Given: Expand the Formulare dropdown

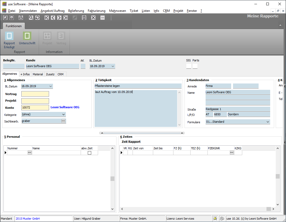Looking at the screenshot, I should (268, 122).
